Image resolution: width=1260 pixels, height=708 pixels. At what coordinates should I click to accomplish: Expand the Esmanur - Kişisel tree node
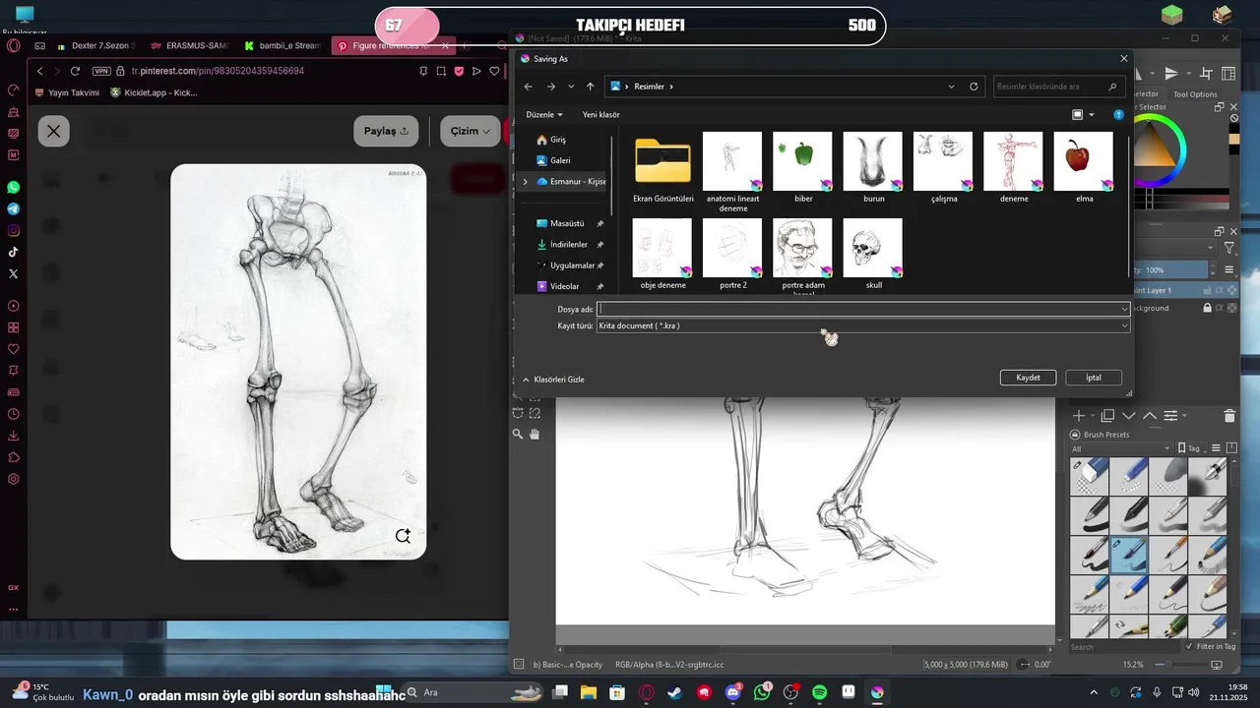coord(525,182)
